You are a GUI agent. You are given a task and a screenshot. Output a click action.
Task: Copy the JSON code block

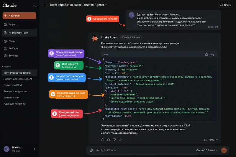click(210, 54)
